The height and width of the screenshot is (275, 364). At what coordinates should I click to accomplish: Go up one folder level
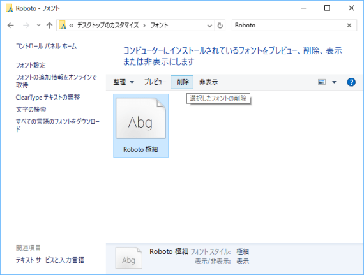[x=49, y=26]
